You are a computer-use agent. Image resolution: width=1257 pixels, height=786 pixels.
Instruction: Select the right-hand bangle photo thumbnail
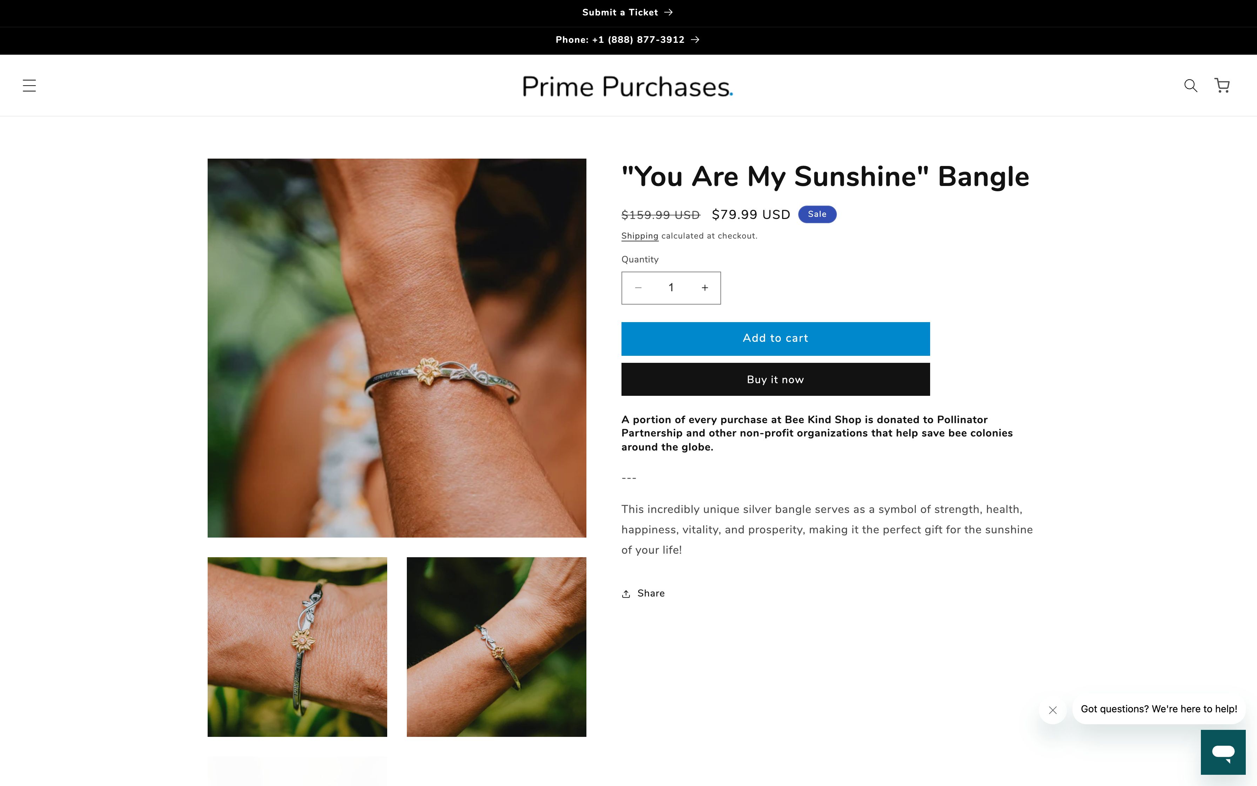click(496, 647)
